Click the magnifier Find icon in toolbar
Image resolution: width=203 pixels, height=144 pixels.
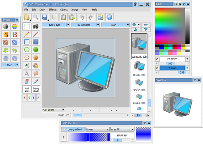[36, 17]
